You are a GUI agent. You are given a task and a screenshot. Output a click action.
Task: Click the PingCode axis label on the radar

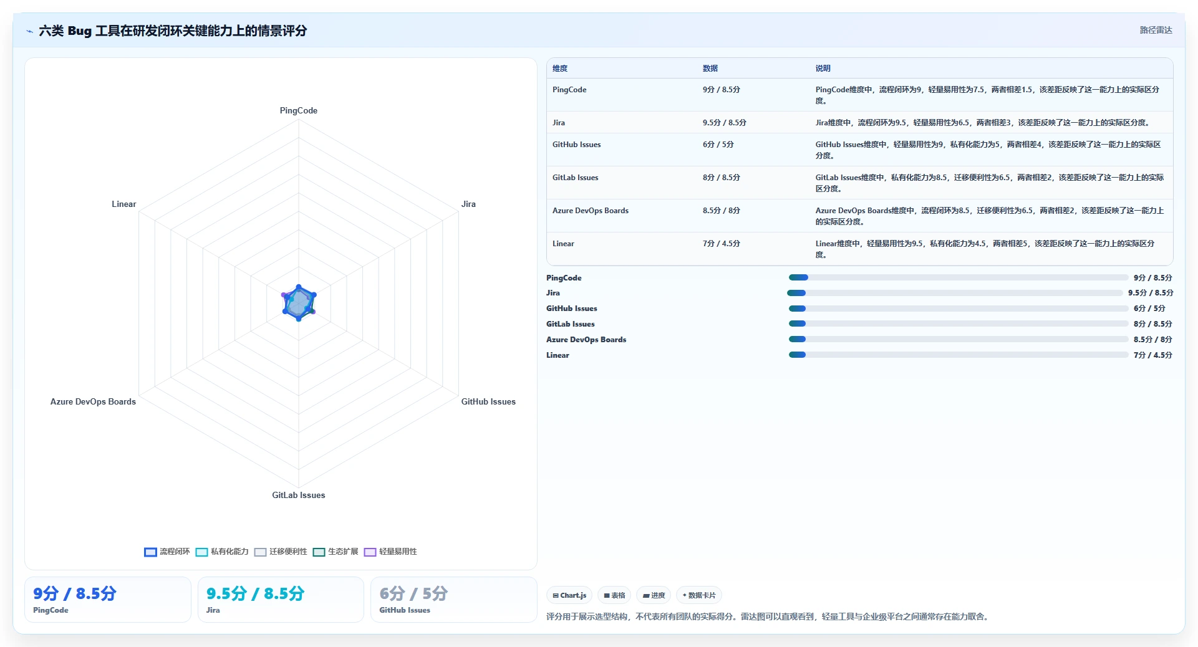coord(299,111)
